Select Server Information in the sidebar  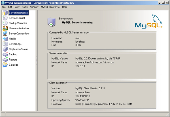[x=18, y=13]
